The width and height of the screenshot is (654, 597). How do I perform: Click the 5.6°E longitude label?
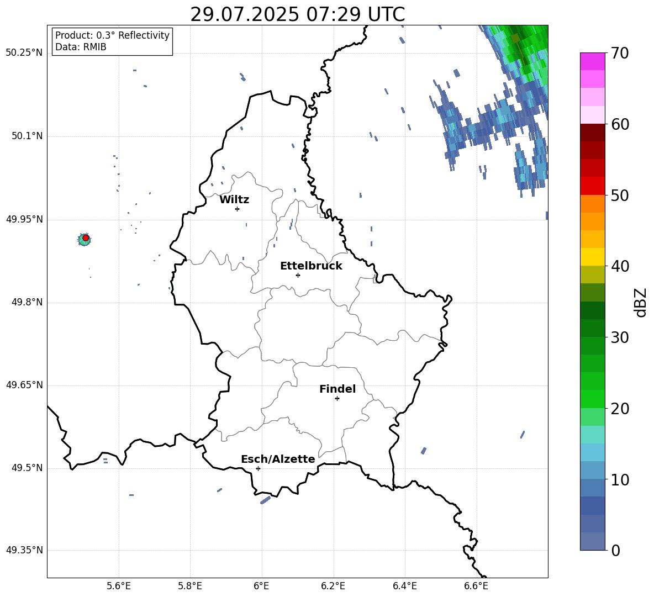pyautogui.click(x=119, y=586)
